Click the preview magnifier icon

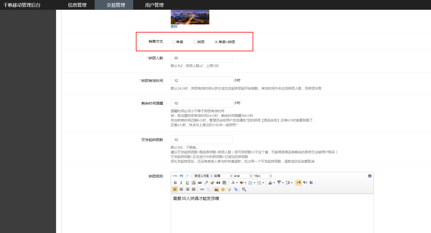(244, 189)
